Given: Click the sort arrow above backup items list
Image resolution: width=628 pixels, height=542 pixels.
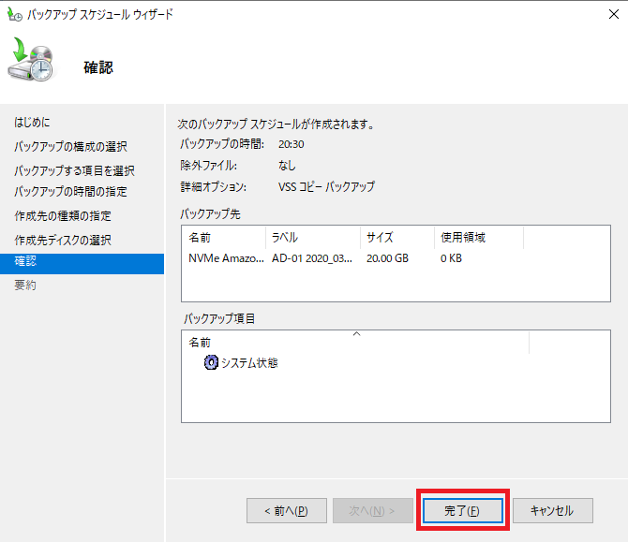Looking at the screenshot, I should coord(355,333).
